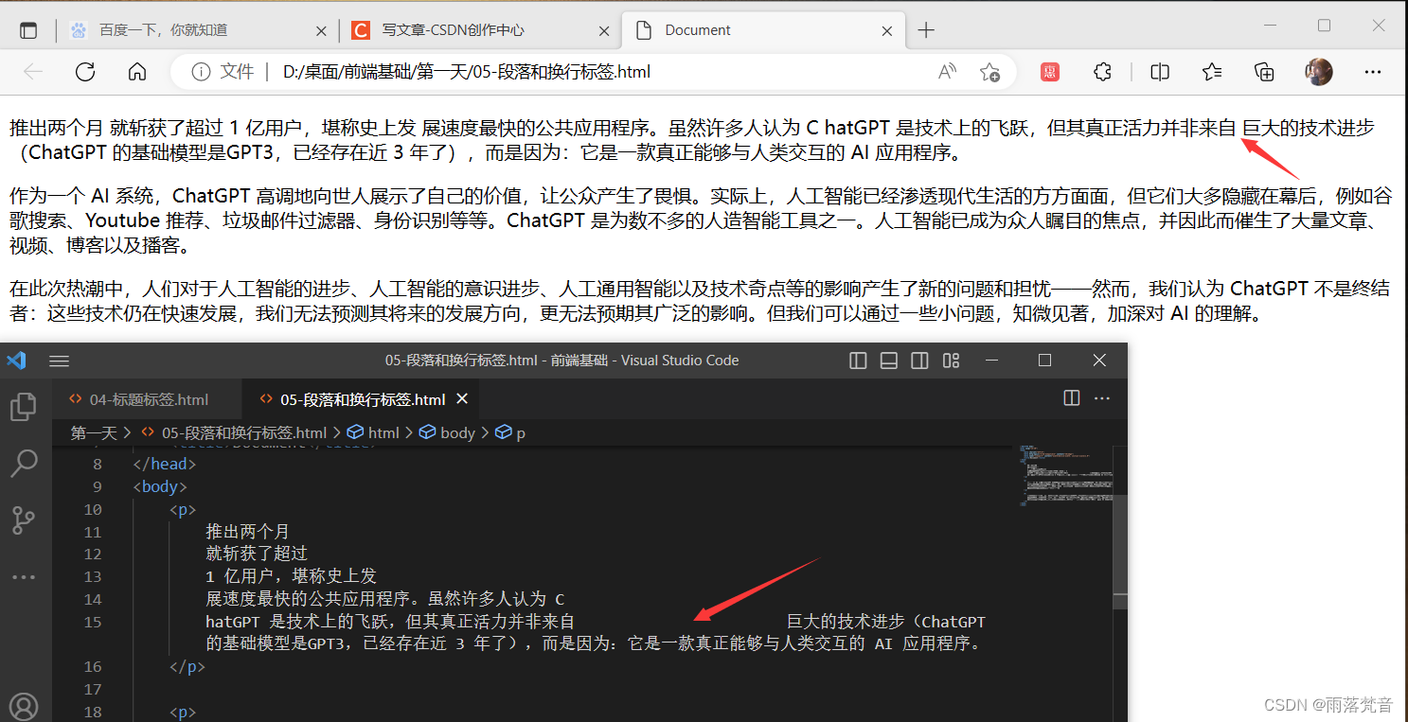Click the text 就斩获了超过 in the editor
Viewport: 1408px width, 722px height.
(x=257, y=555)
